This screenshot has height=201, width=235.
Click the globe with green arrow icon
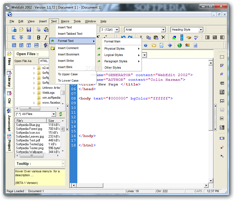(x=179, y=45)
